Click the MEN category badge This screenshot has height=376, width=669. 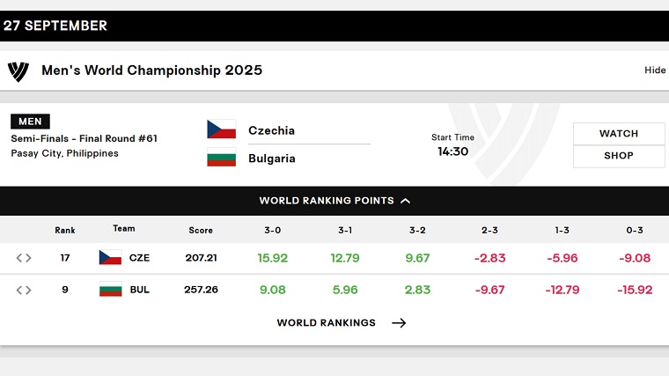[30, 122]
